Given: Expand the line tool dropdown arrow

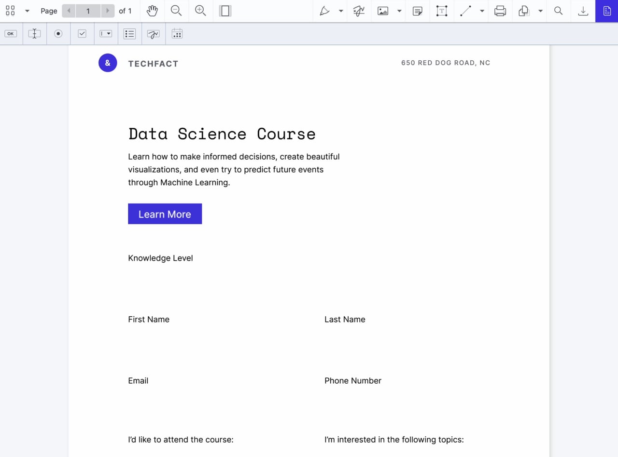Looking at the screenshot, I should 482,11.
